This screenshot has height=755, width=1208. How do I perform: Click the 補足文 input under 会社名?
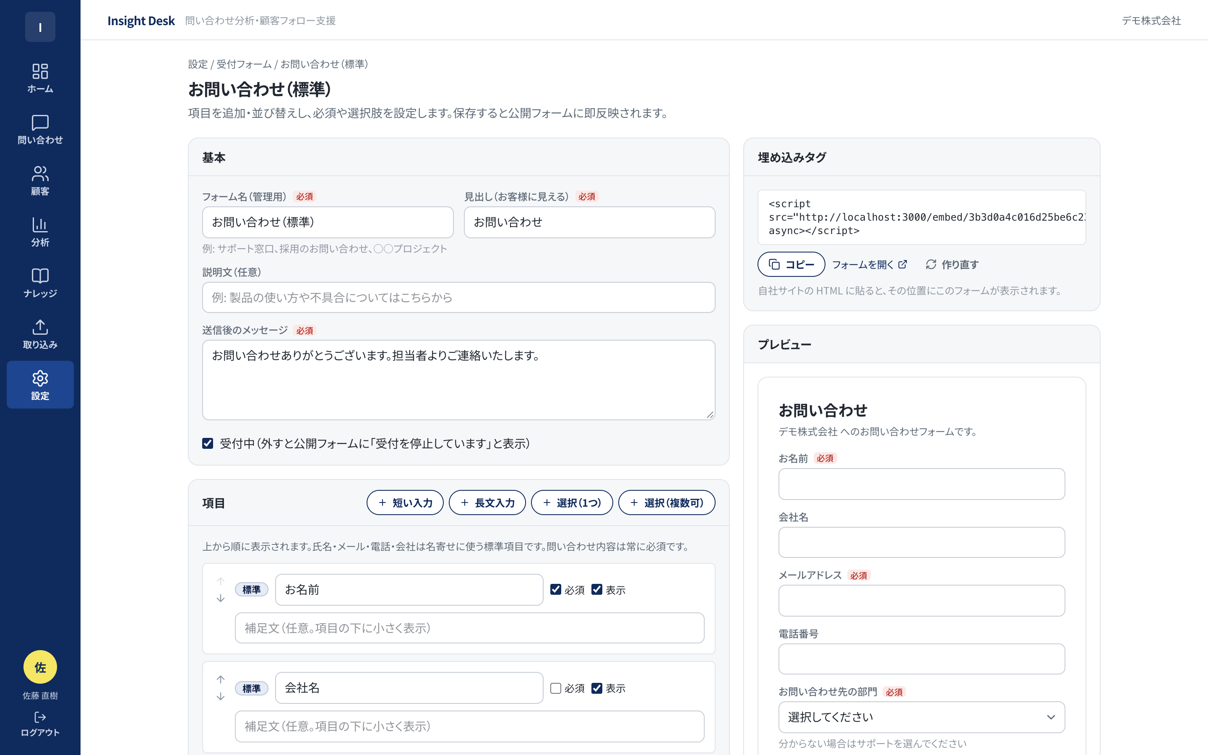[470, 726]
